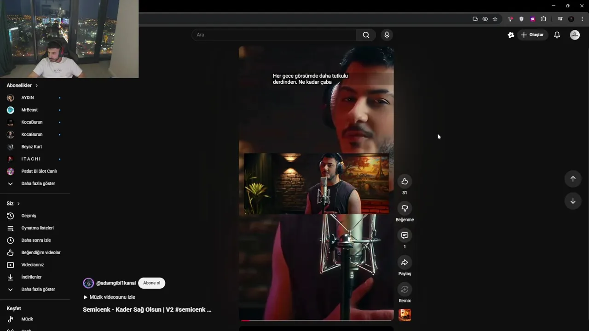589x331 pixels.
Task: Open the sound thumbnail below Remix
Action: [404, 315]
